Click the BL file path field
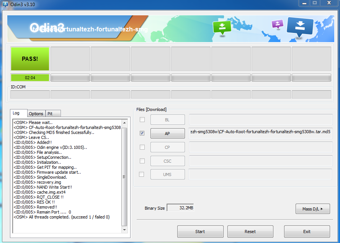Image resolution: width=340 pixels, height=243 pixels. pos(261,119)
